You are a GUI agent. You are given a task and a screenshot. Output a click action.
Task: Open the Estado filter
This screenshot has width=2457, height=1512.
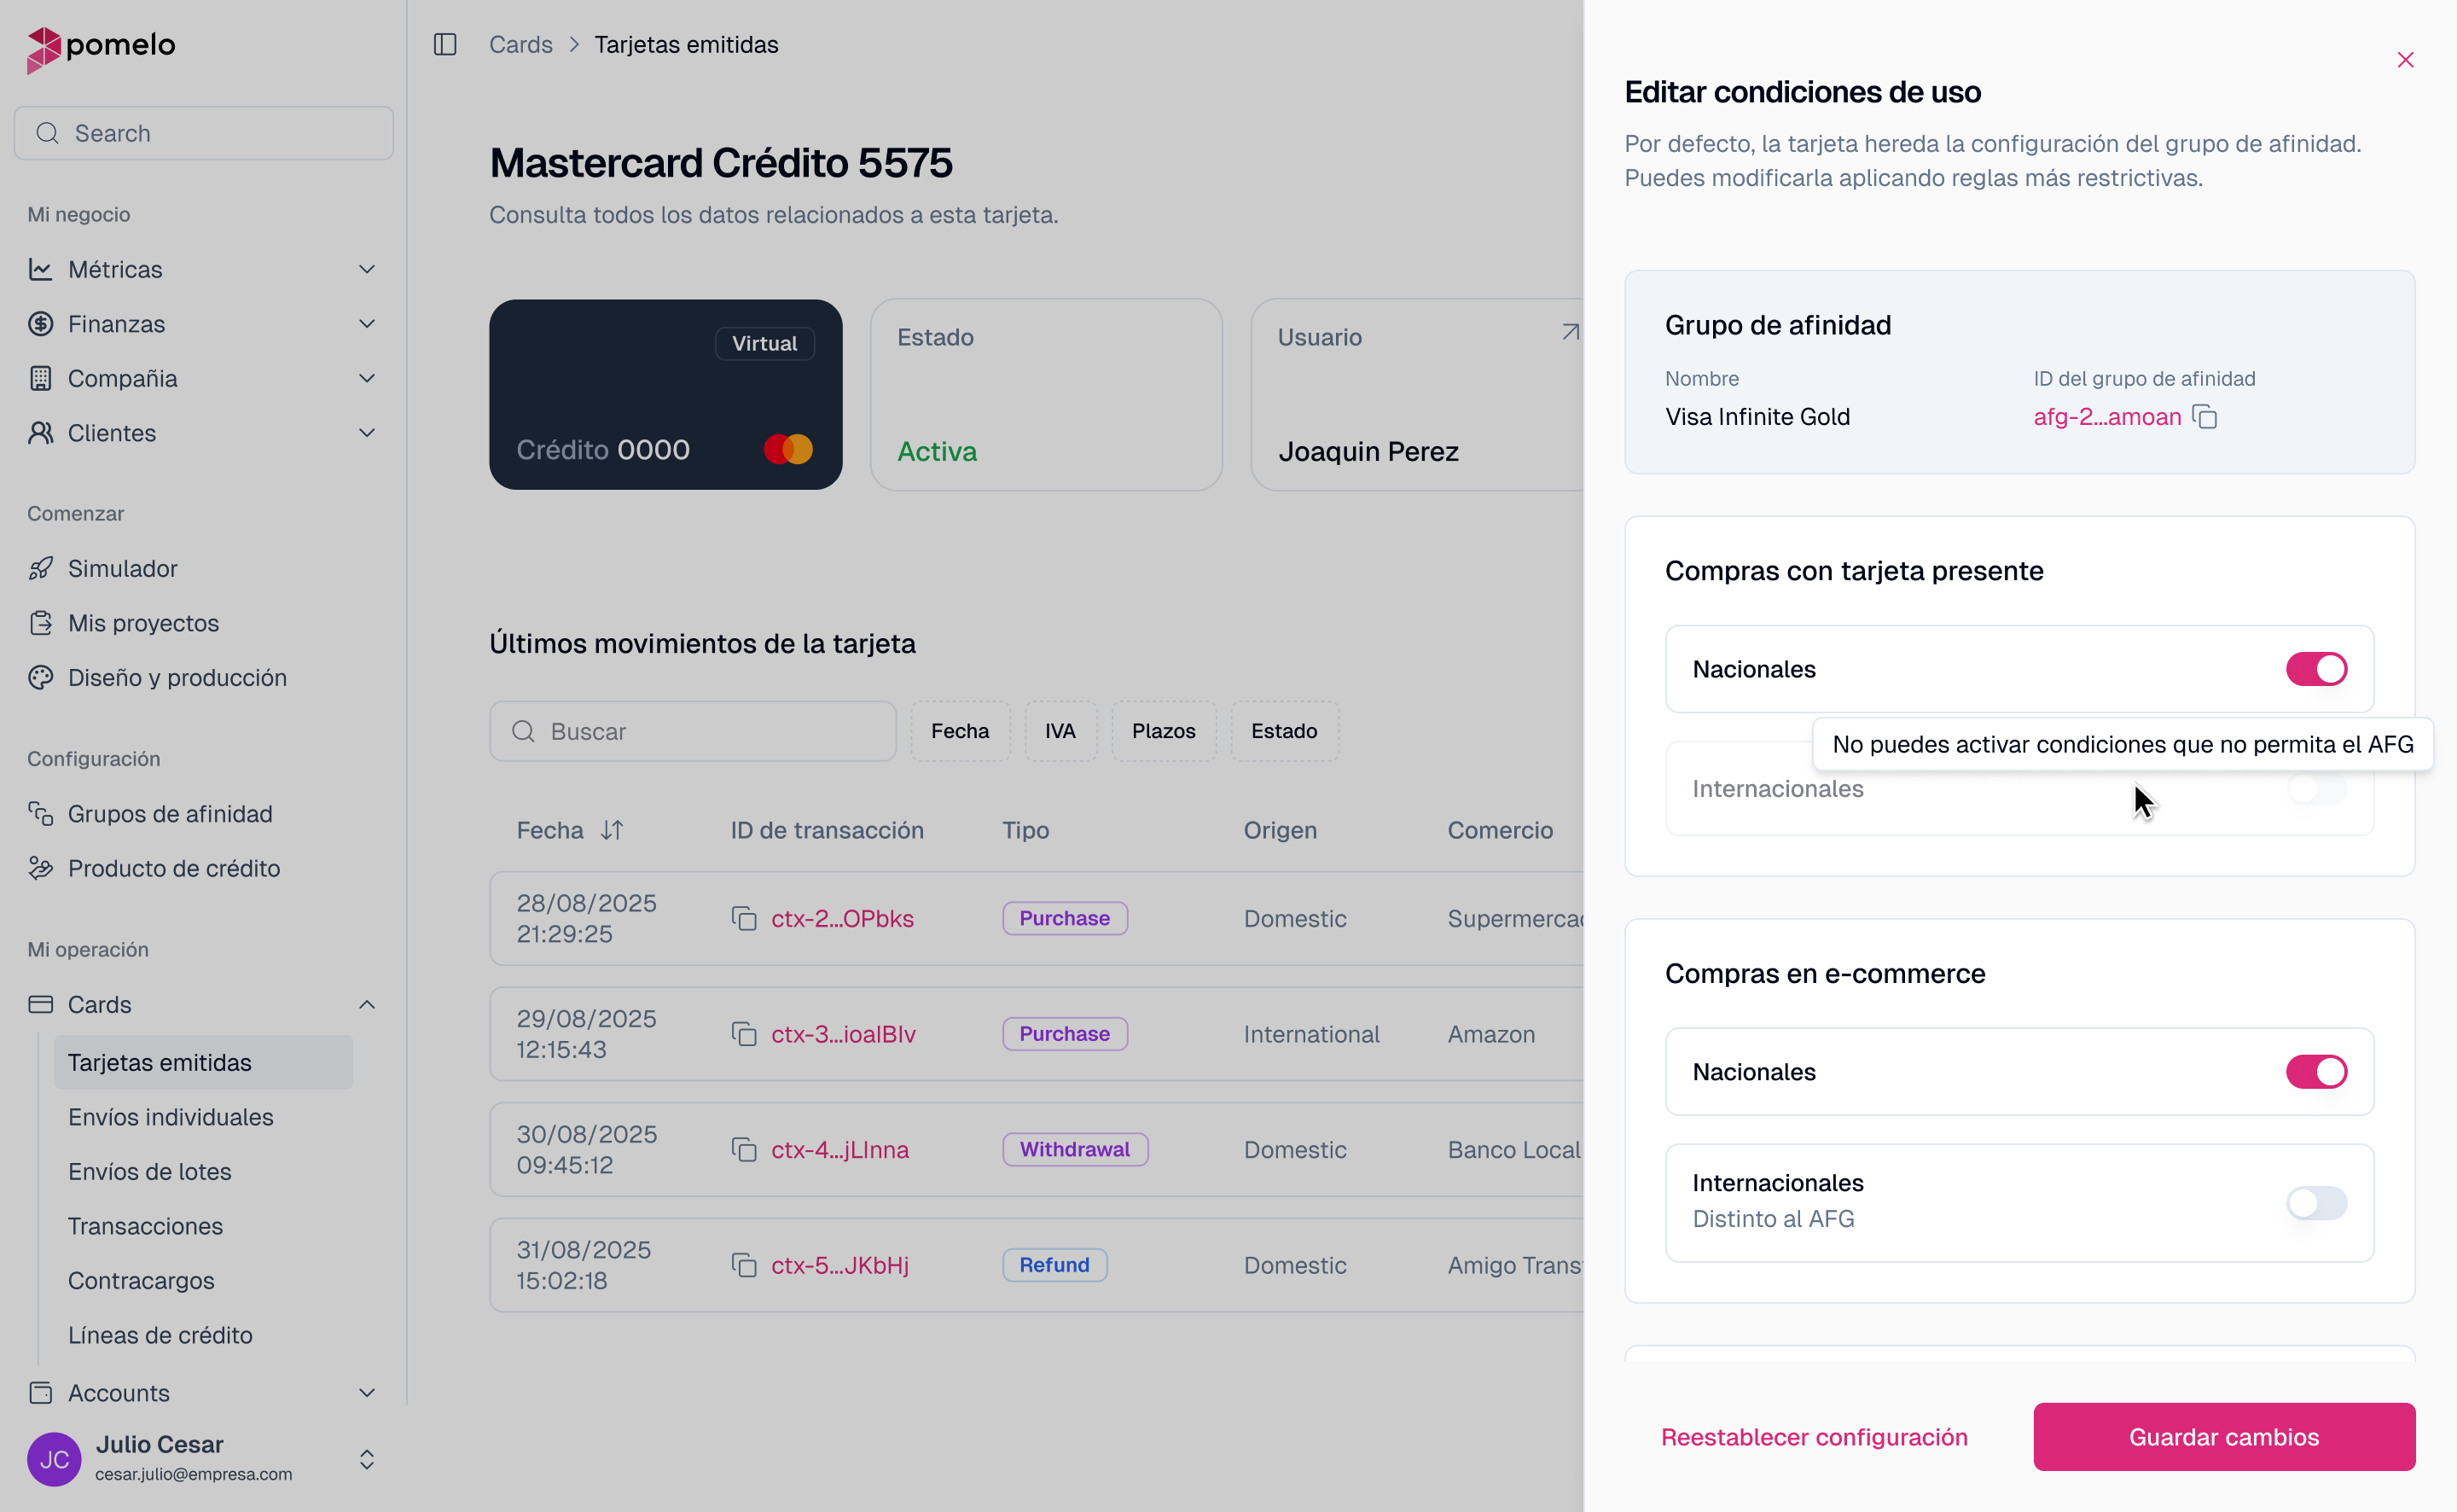click(x=1285, y=731)
